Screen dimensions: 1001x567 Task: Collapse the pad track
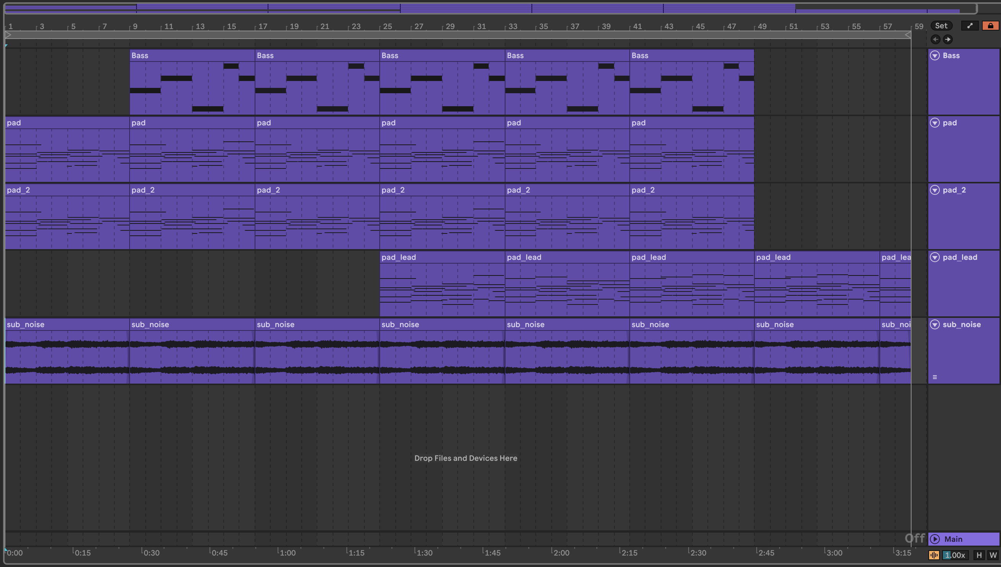pyautogui.click(x=935, y=123)
